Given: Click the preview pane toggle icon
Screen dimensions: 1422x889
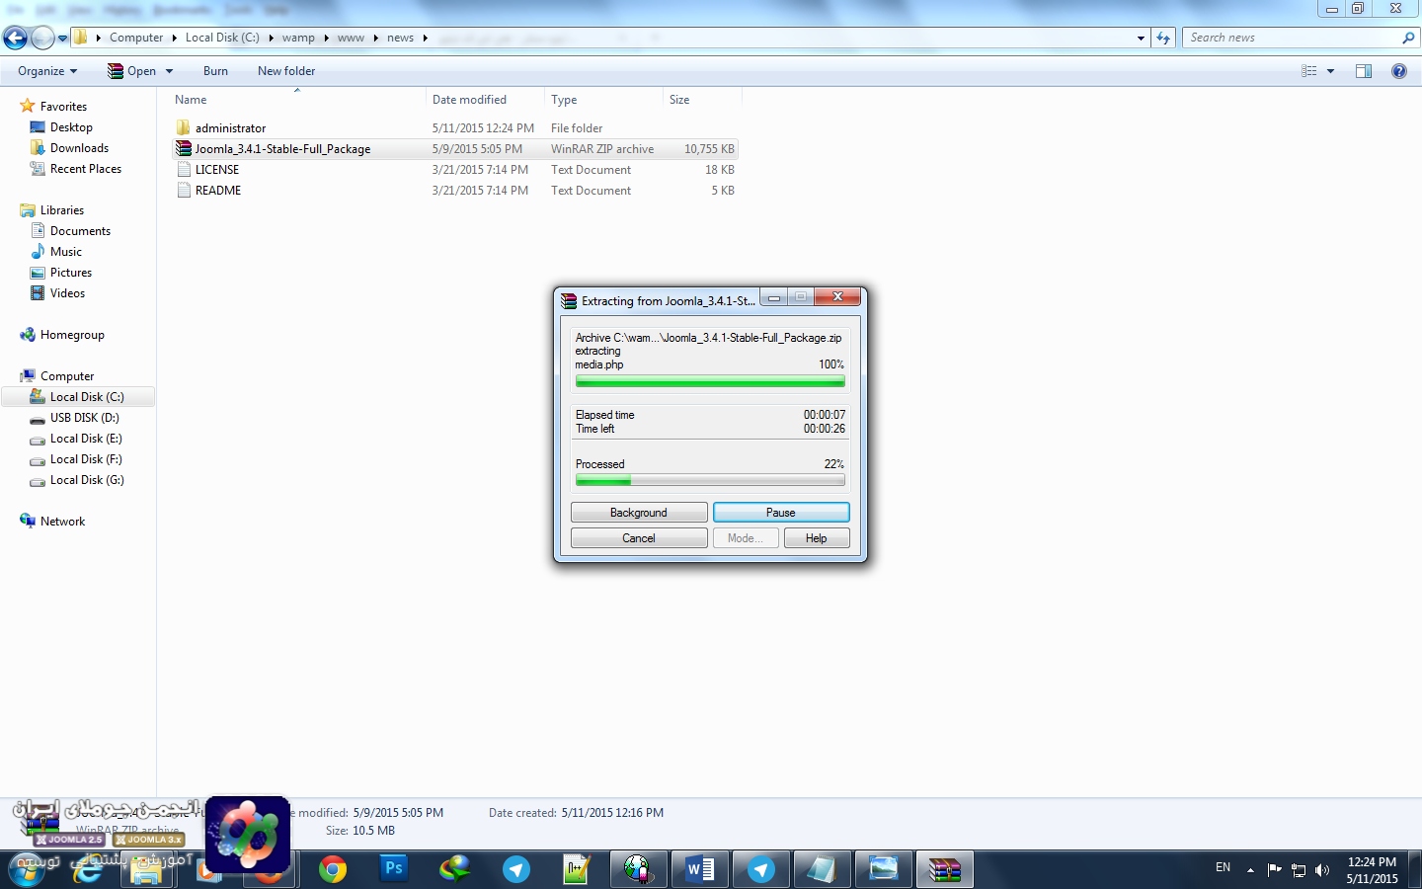Looking at the screenshot, I should pos(1364,71).
